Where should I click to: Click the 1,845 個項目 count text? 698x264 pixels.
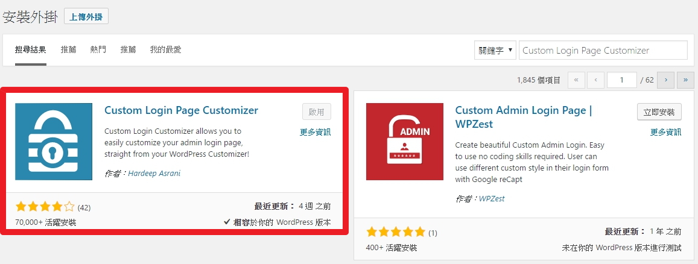539,80
